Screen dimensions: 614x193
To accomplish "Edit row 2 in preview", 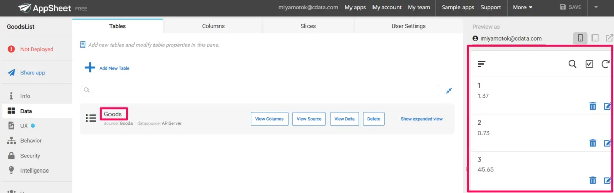I will [x=607, y=143].
